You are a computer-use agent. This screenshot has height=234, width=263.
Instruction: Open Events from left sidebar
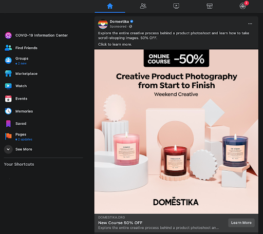[x=22, y=99]
